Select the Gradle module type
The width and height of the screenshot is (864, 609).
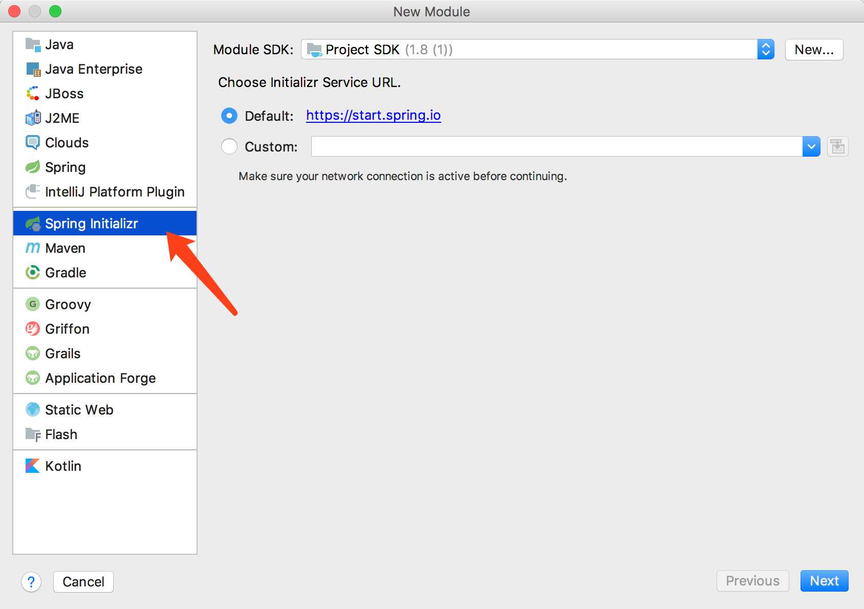[105, 273]
